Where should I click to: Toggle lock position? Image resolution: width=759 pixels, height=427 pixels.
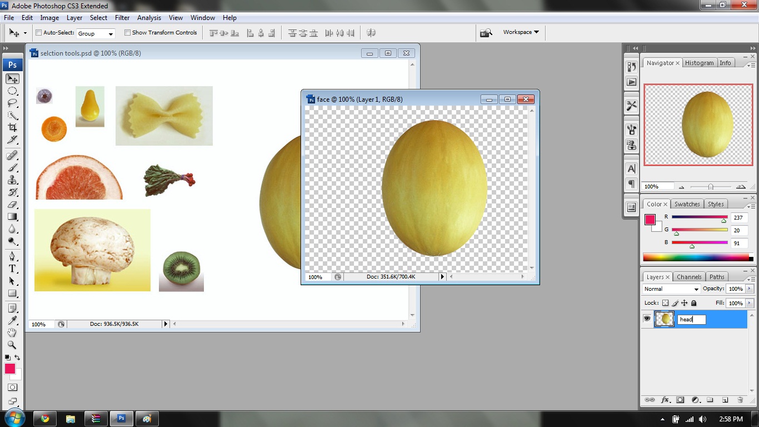tap(685, 303)
